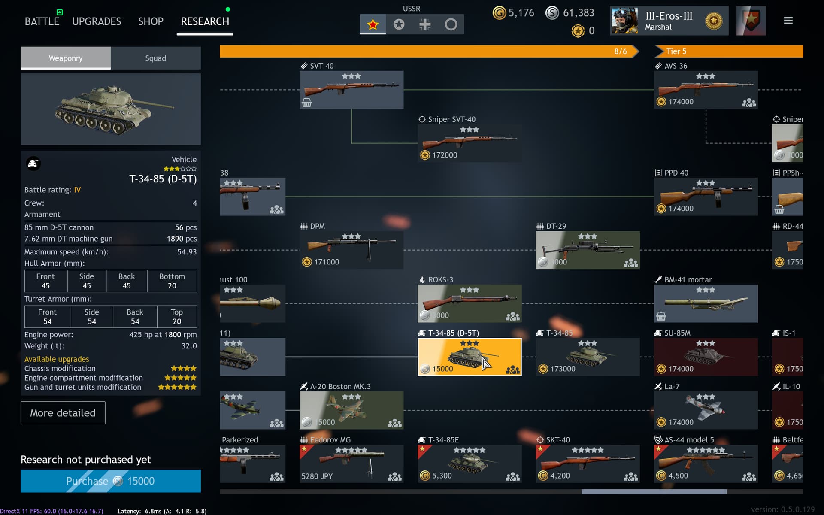Open the Research tab

205,21
